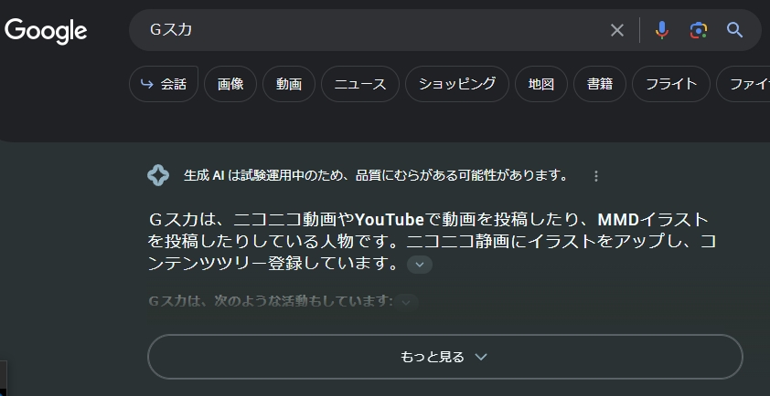Image resolution: width=770 pixels, height=396 pixels.
Task: Switch to the 地図 tab
Action: [541, 84]
